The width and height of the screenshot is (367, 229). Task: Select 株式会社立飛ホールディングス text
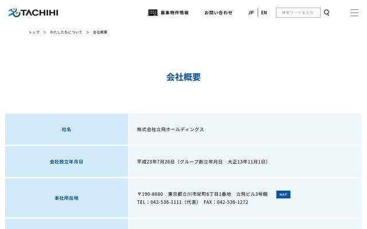click(x=170, y=129)
